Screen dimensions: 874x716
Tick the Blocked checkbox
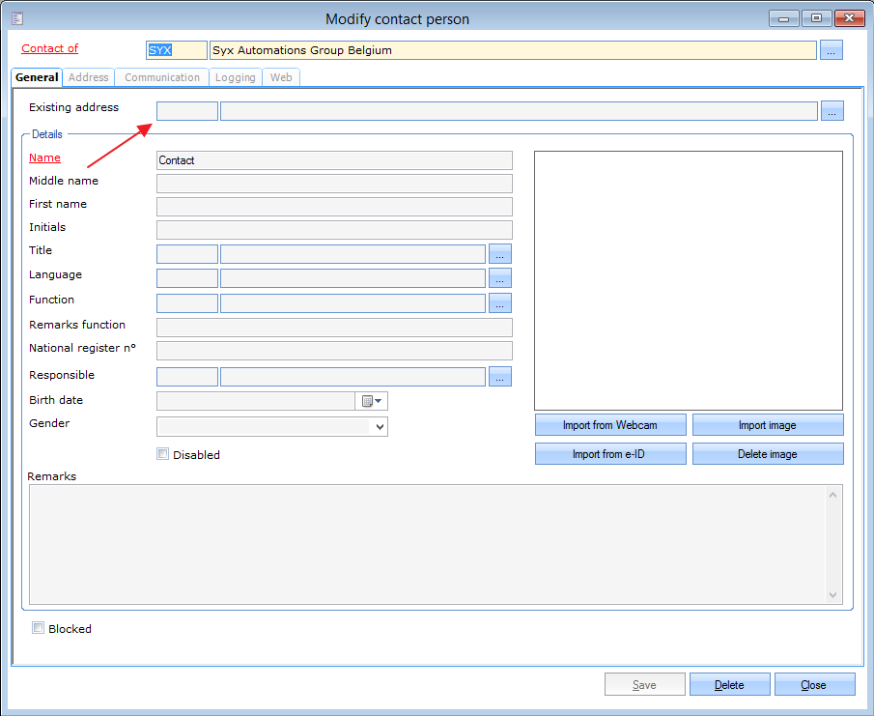39,628
